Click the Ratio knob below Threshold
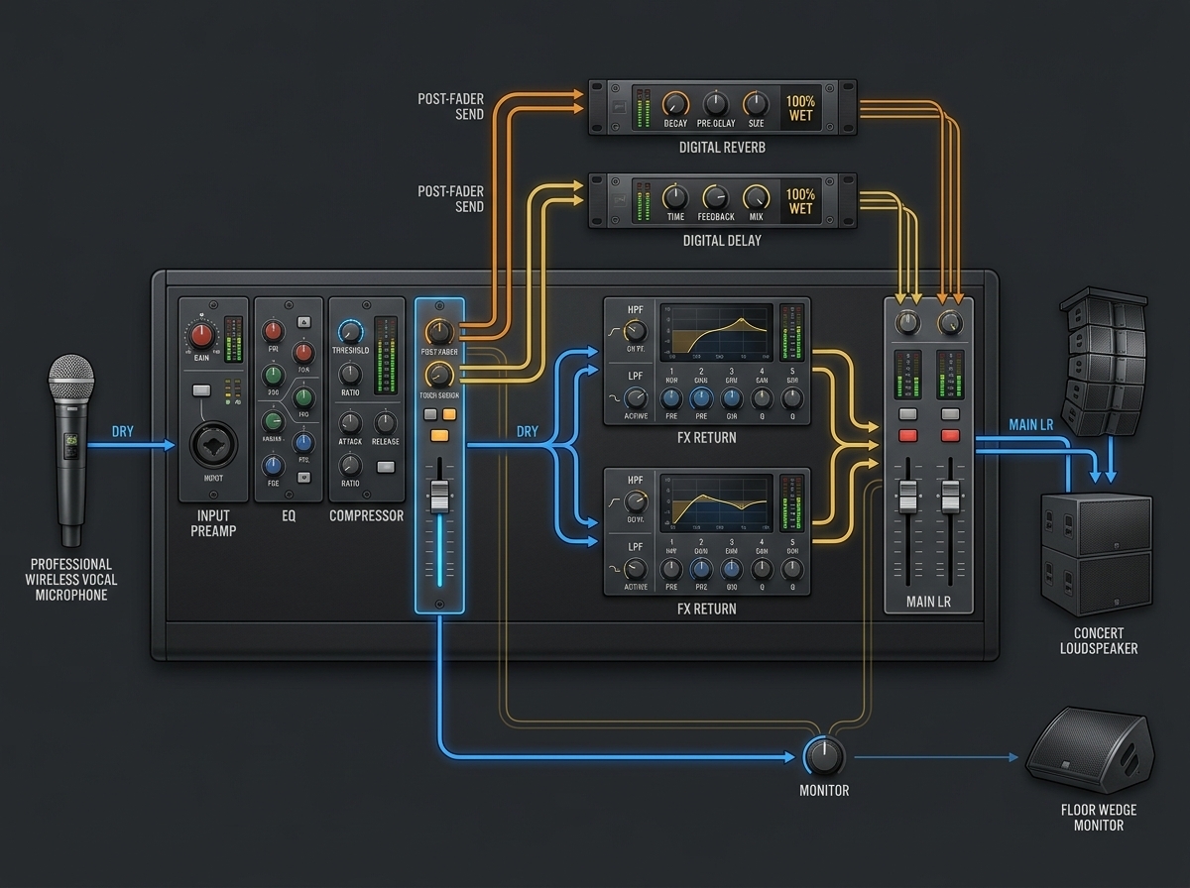 tap(350, 374)
